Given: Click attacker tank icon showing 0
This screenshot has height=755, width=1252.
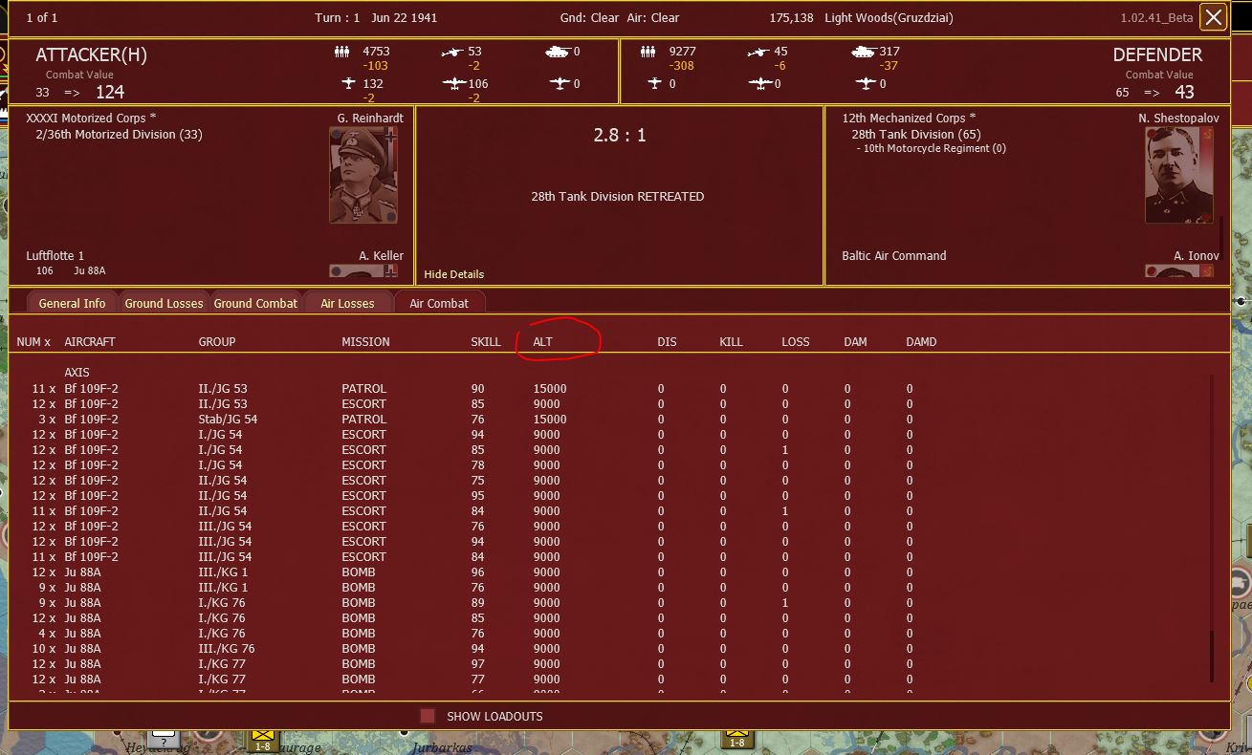Looking at the screenshot, I should (557, 52).
